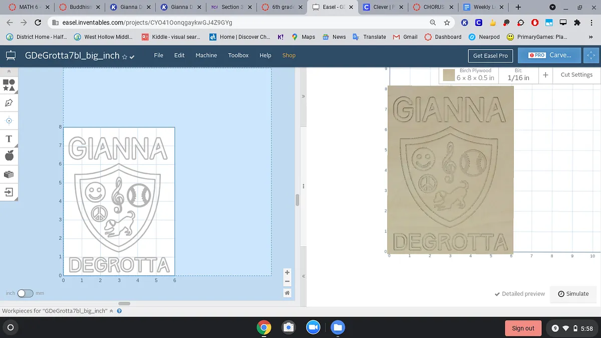This screenshot has width=601, height=338.
Task: Open the Gmail bookmark
Action: click(x=405, y=37)
